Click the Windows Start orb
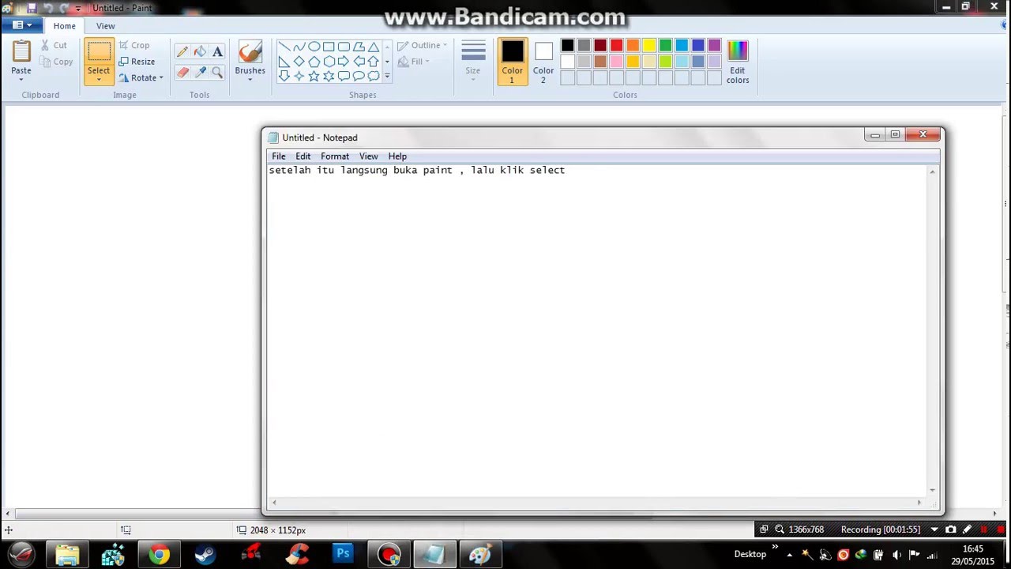Image resolution: width=1011 pixels, height=569 pixels. 21,555
